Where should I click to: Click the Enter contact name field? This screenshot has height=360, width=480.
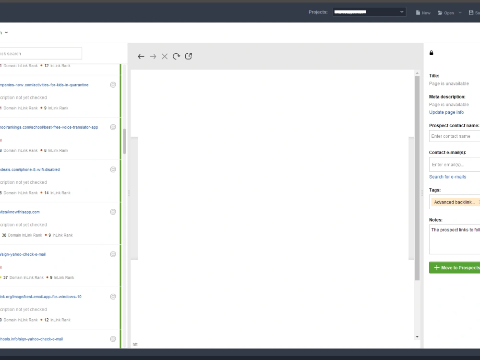point(455,136)
